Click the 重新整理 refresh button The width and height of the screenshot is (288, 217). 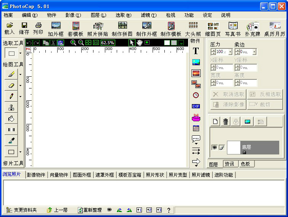click(x=90, y=210)
